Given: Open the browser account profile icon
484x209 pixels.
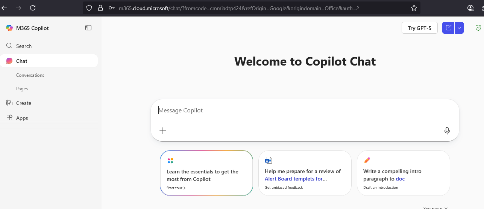Looking at the screenshot, I should click(x=470, y=8).
